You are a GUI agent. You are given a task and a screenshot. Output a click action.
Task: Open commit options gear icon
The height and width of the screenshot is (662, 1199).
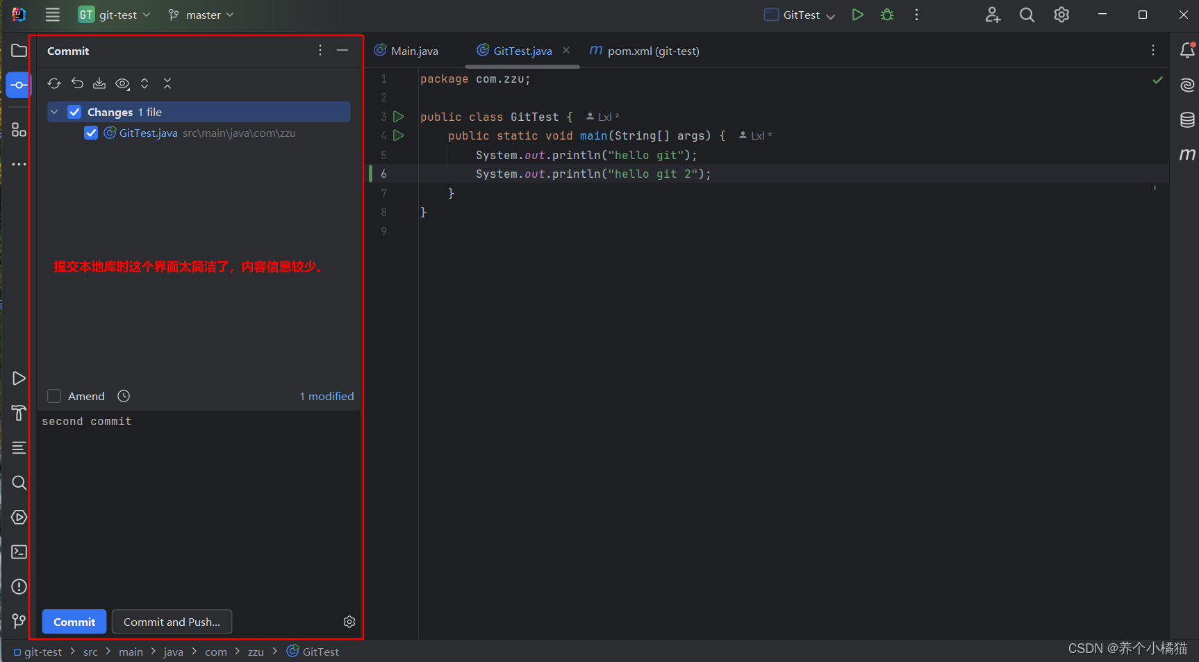349,622
